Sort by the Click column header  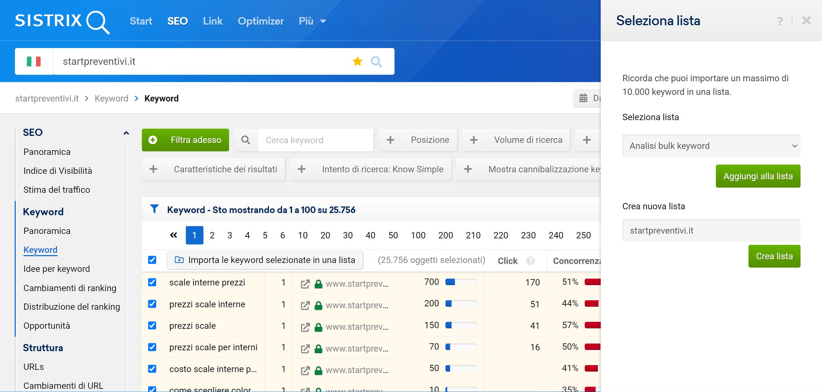tap(507, 260)
